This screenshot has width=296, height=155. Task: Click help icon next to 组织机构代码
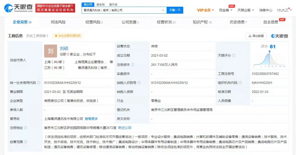pyautogui.click(x=240, y=83)
